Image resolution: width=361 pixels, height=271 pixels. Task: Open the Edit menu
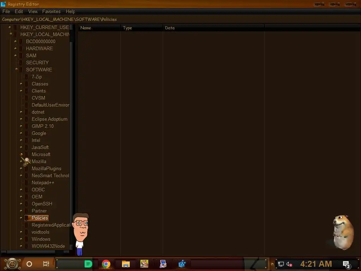pos(19,12)
